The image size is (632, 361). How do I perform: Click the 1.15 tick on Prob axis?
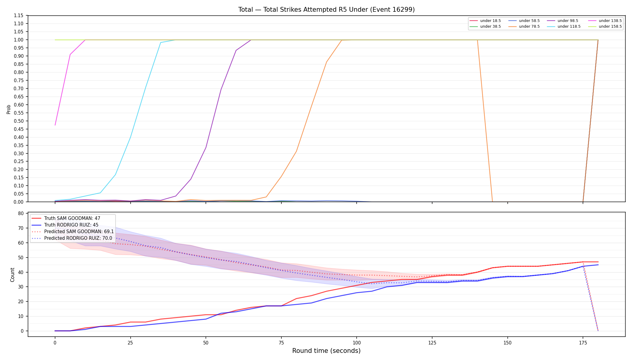pos(19,16)
